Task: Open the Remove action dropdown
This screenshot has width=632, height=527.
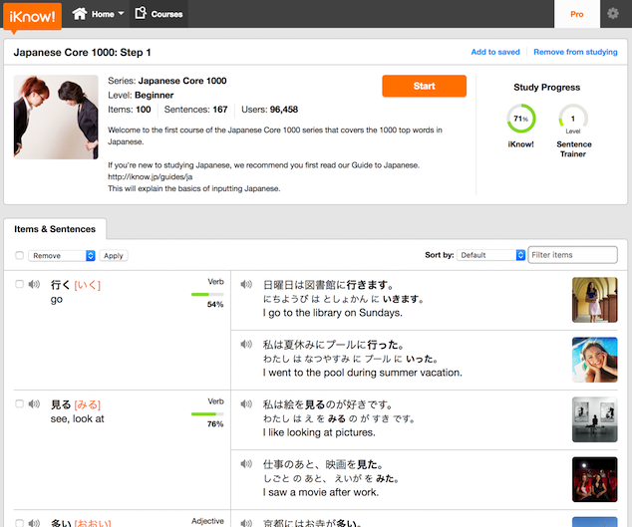Action: 62,256
